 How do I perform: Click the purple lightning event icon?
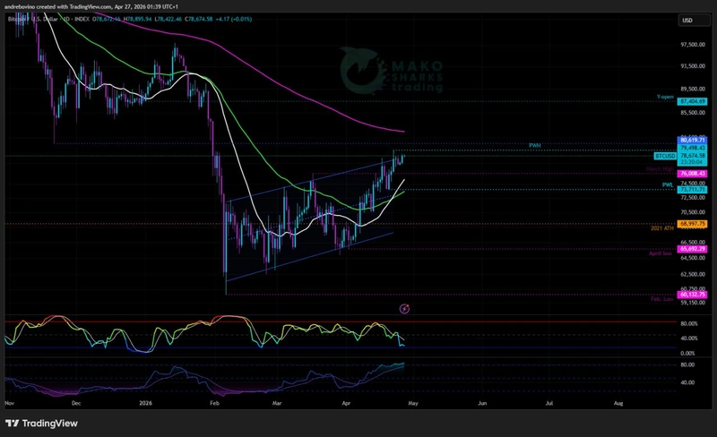click(404, 308)
